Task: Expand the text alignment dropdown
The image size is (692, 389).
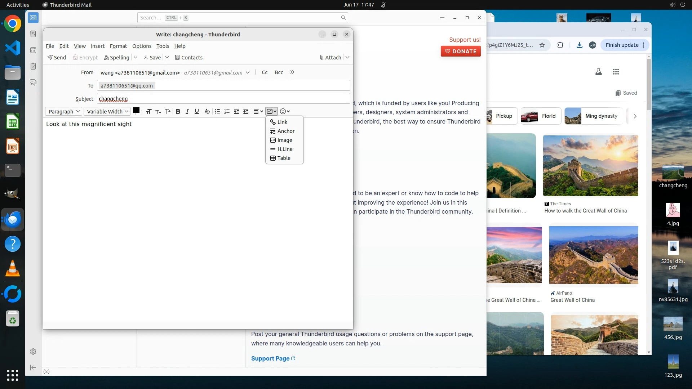Action: 258,111
